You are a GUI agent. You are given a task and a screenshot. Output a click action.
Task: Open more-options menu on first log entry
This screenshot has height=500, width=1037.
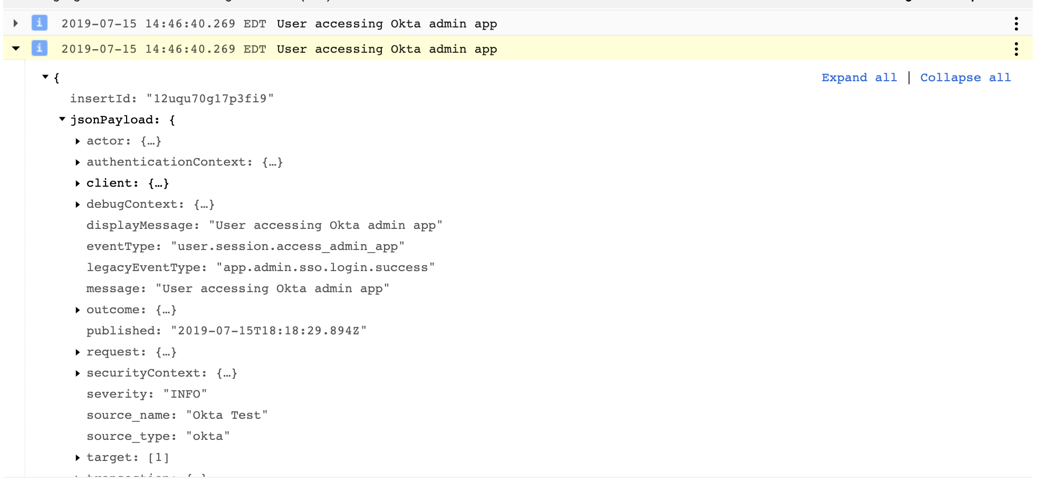click(x=1016, y=24)
